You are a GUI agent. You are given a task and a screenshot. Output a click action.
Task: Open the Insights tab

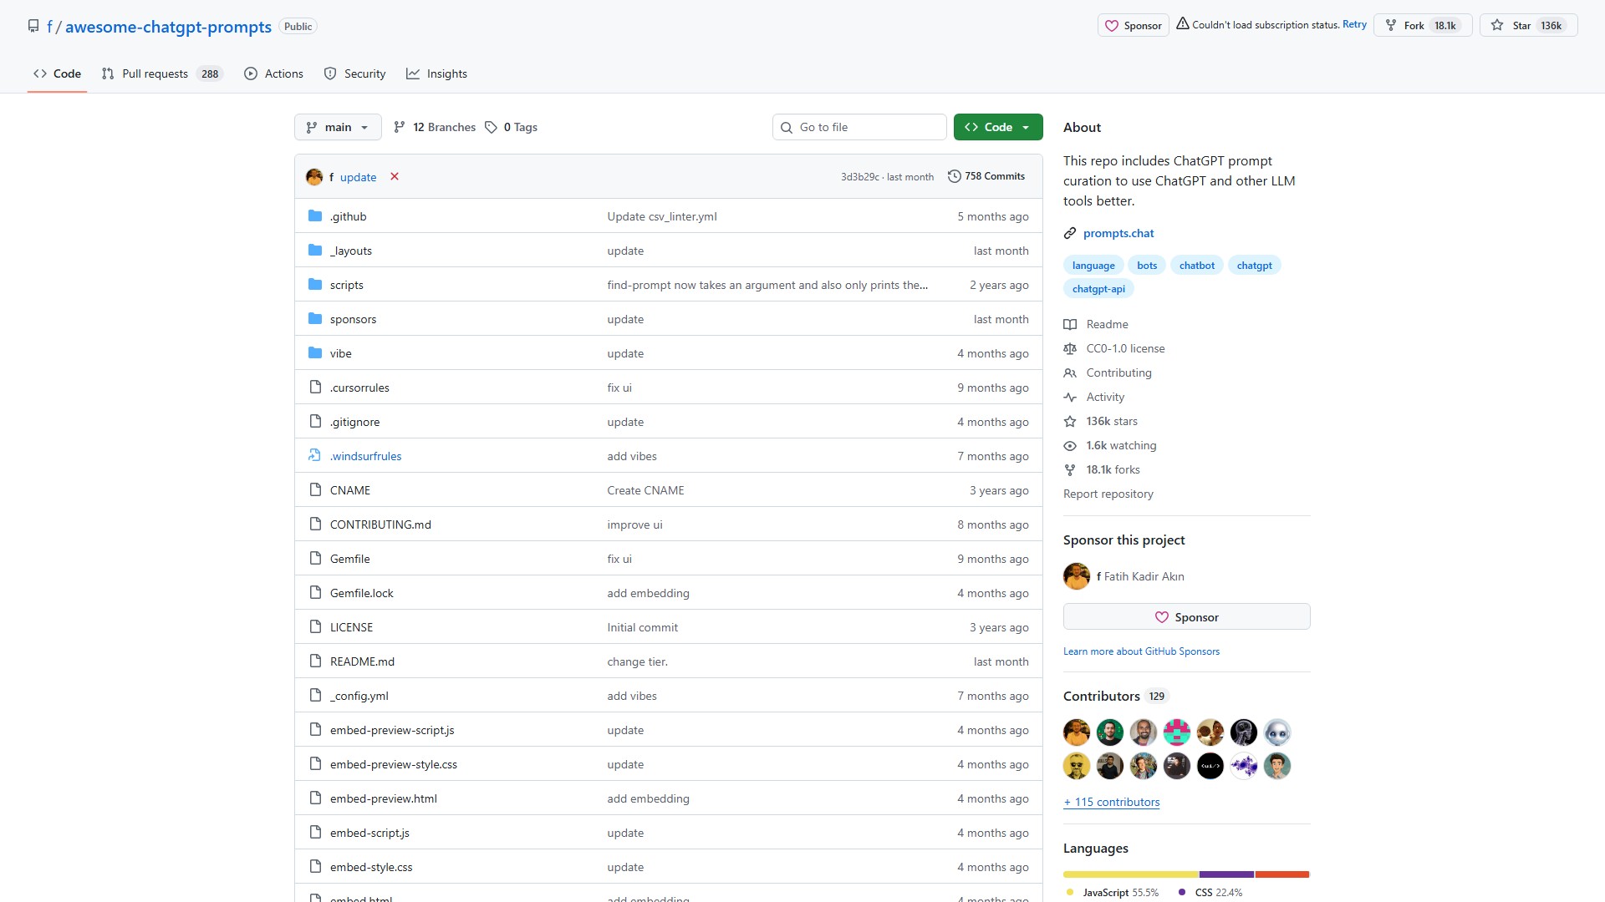(x=436, y=73)
